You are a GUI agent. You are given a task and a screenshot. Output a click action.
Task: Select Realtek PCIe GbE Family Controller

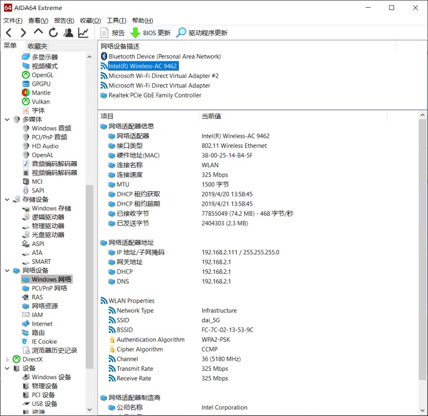pyautogui.click(x=151, y=95)
